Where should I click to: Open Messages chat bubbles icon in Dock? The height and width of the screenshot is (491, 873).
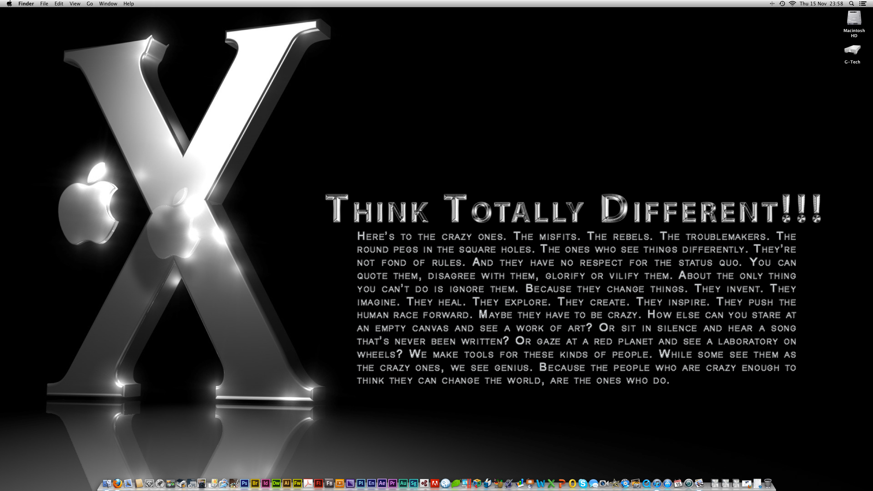(x=594, y=483)
